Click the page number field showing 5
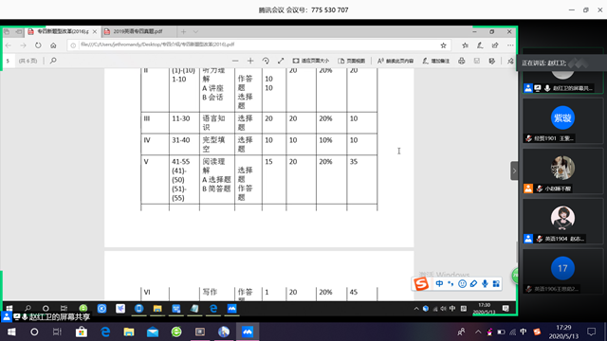 [x=9, y=61]
